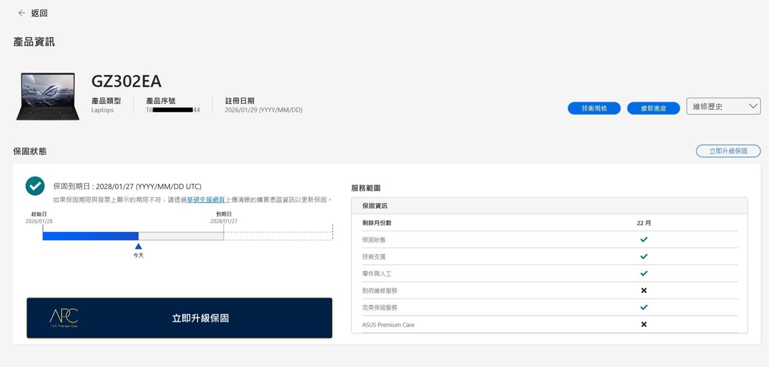The width and height of the screenshot is (769, 367).
Task: Click the X mark for 到府維修服務
Action: pos(643,290)
